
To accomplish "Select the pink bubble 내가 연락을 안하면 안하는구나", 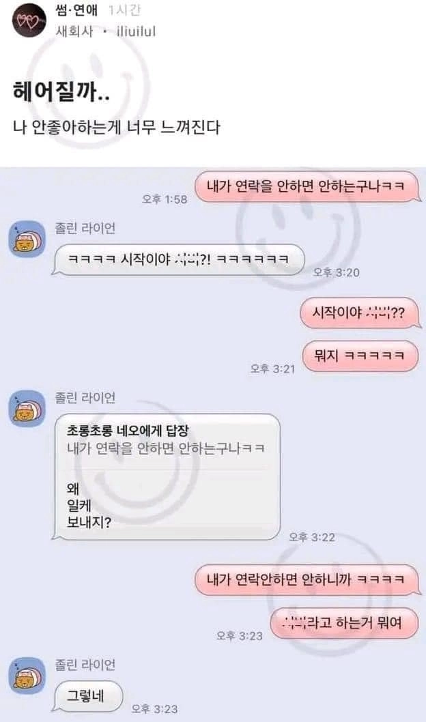I will coord(308,186).
